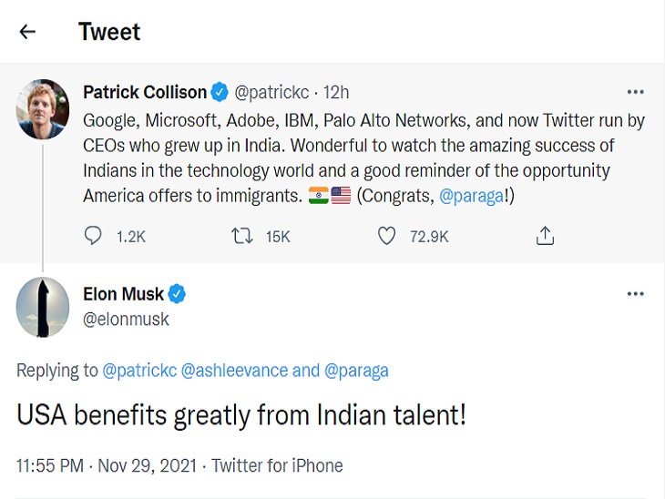Viewport: 665px width, 499px height.
Task: Click the Twitter for iPhone source link
Action: [278, 465]
